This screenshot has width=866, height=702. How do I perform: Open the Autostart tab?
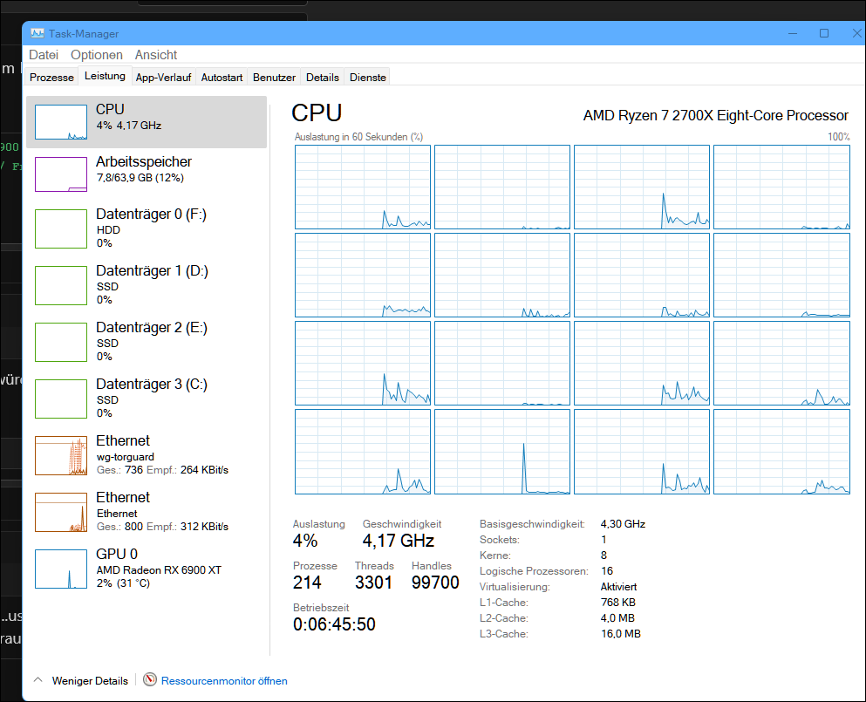point(222,78)
